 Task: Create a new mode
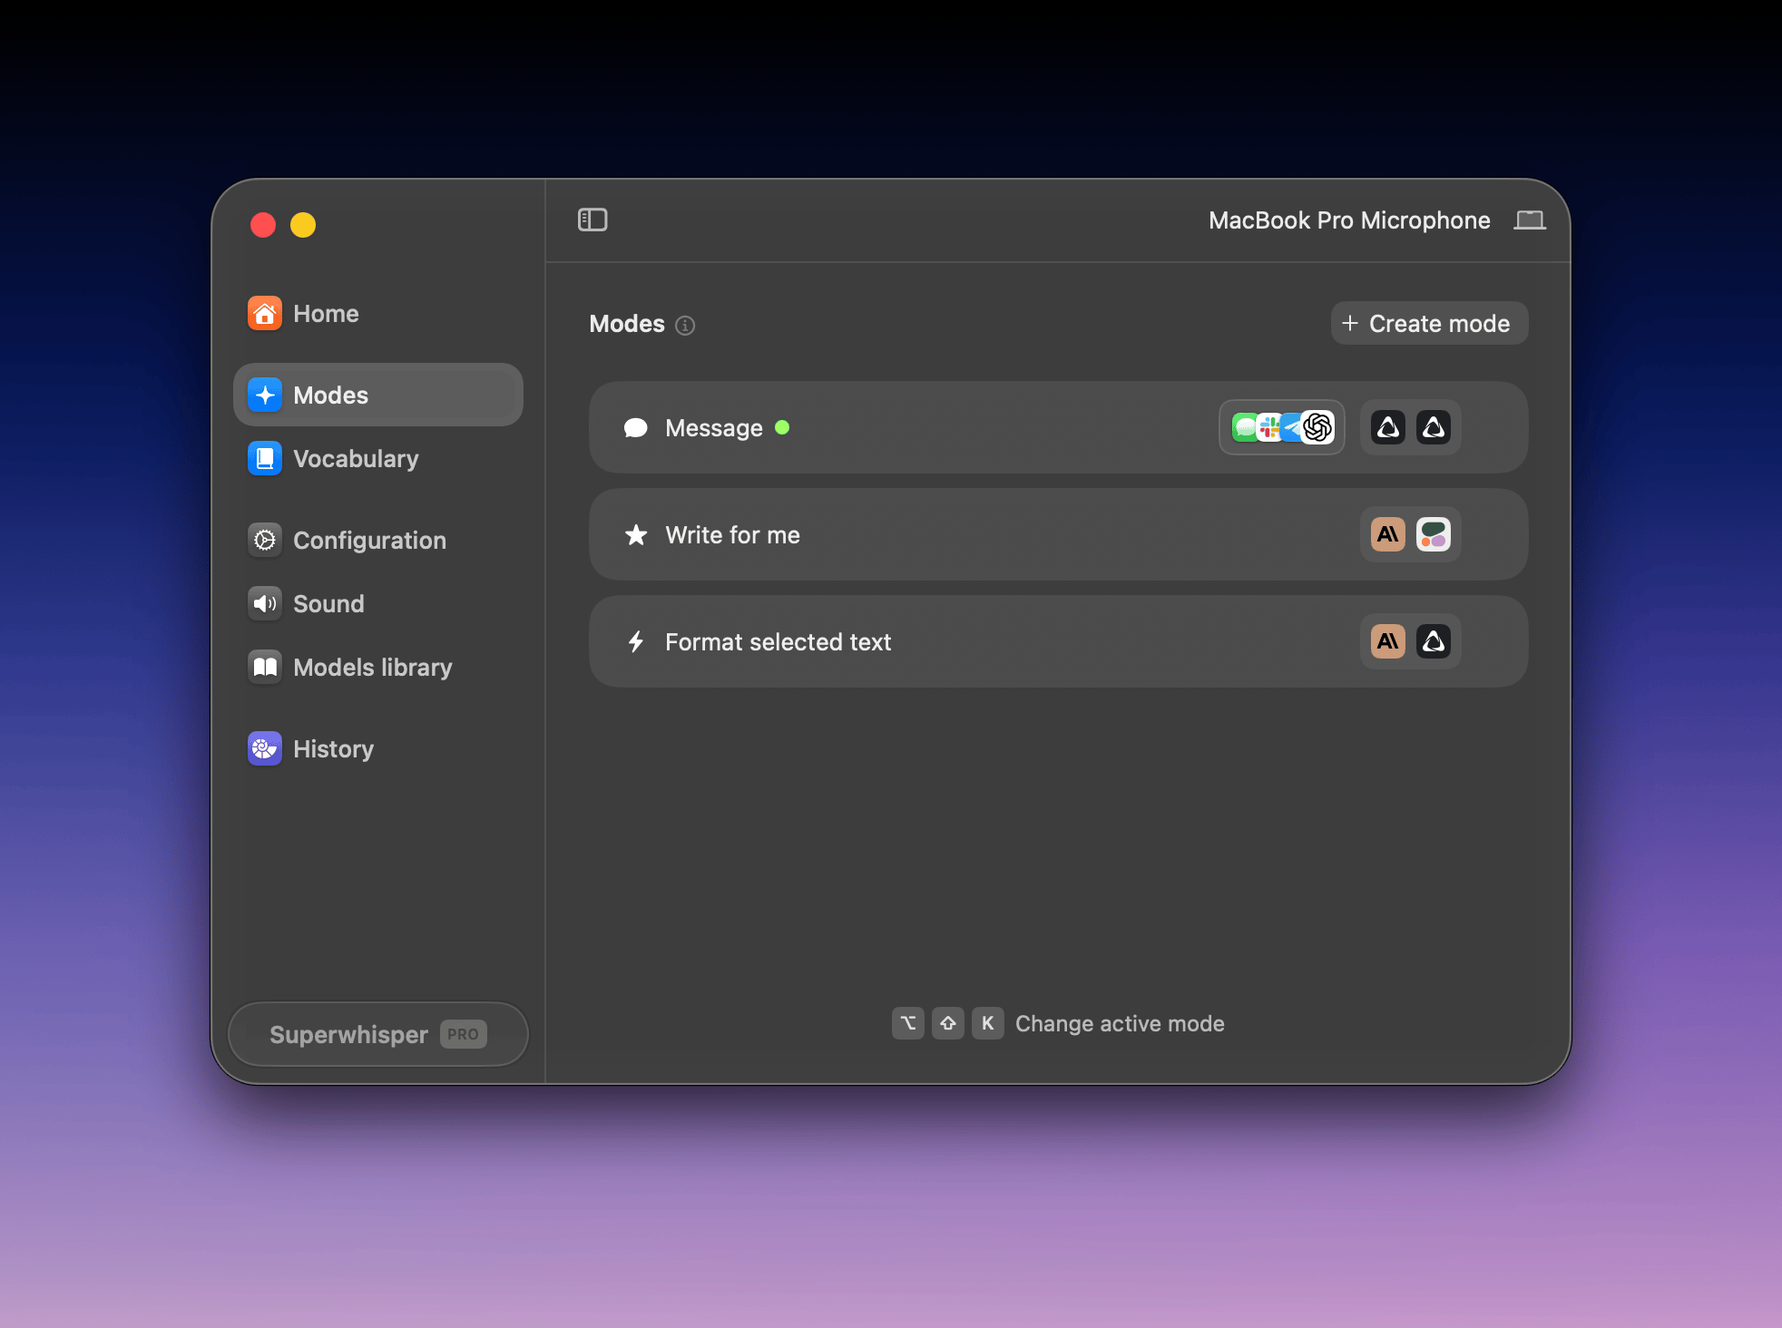1429,323
